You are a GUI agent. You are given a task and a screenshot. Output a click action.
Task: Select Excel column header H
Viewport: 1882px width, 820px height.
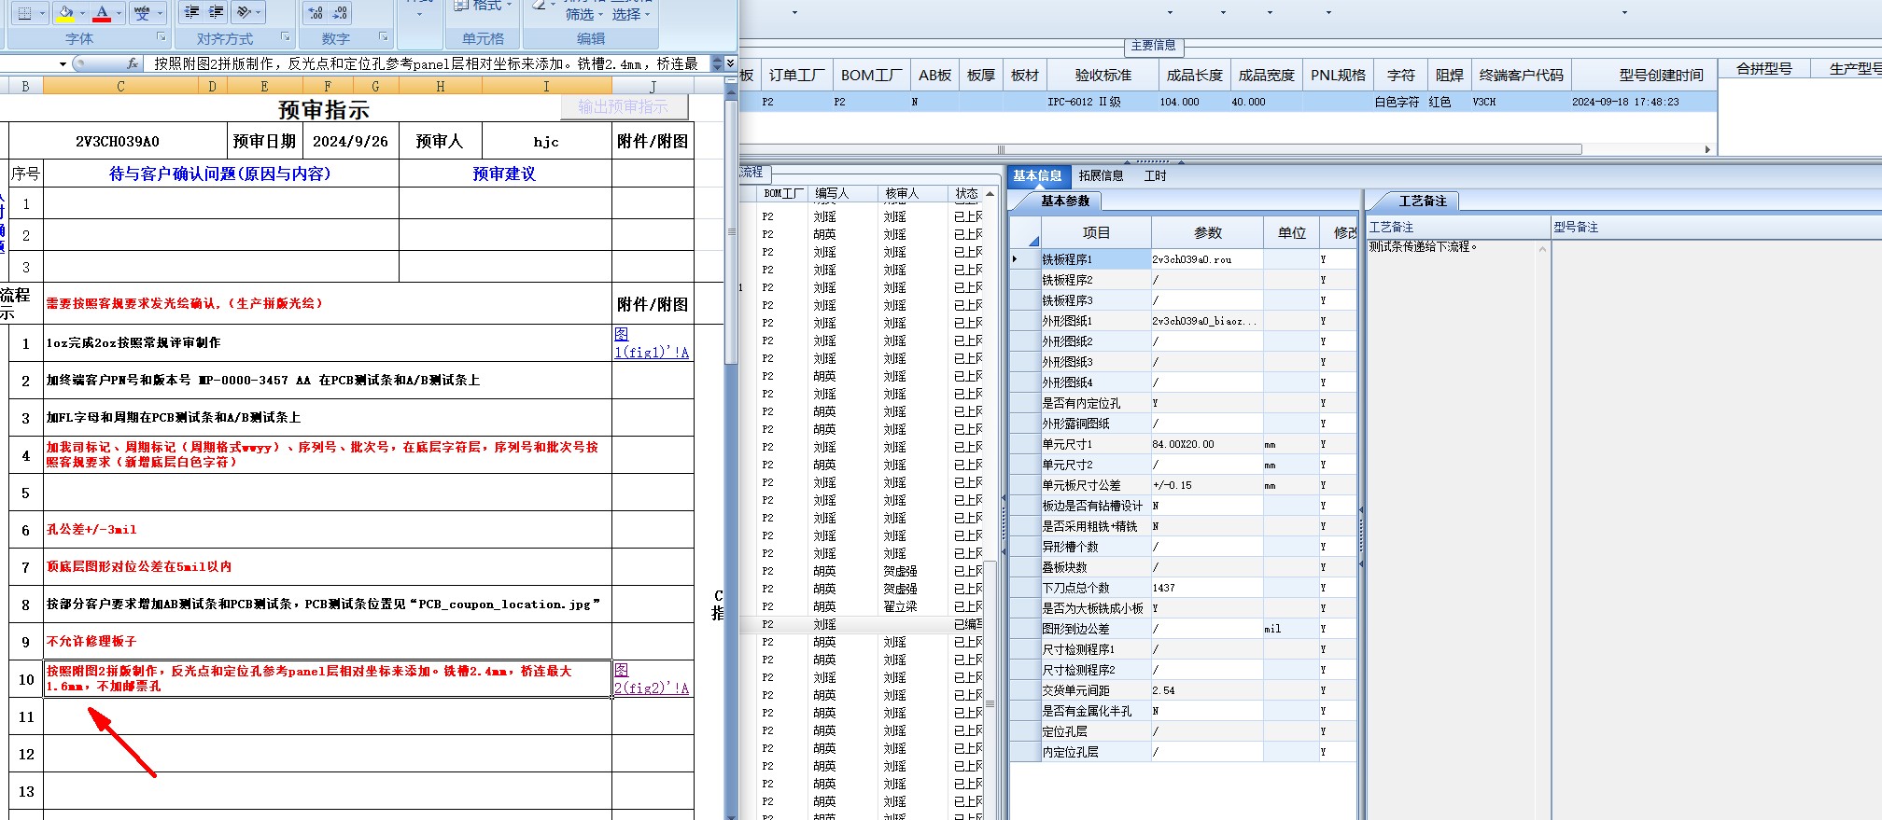point(440,86)
